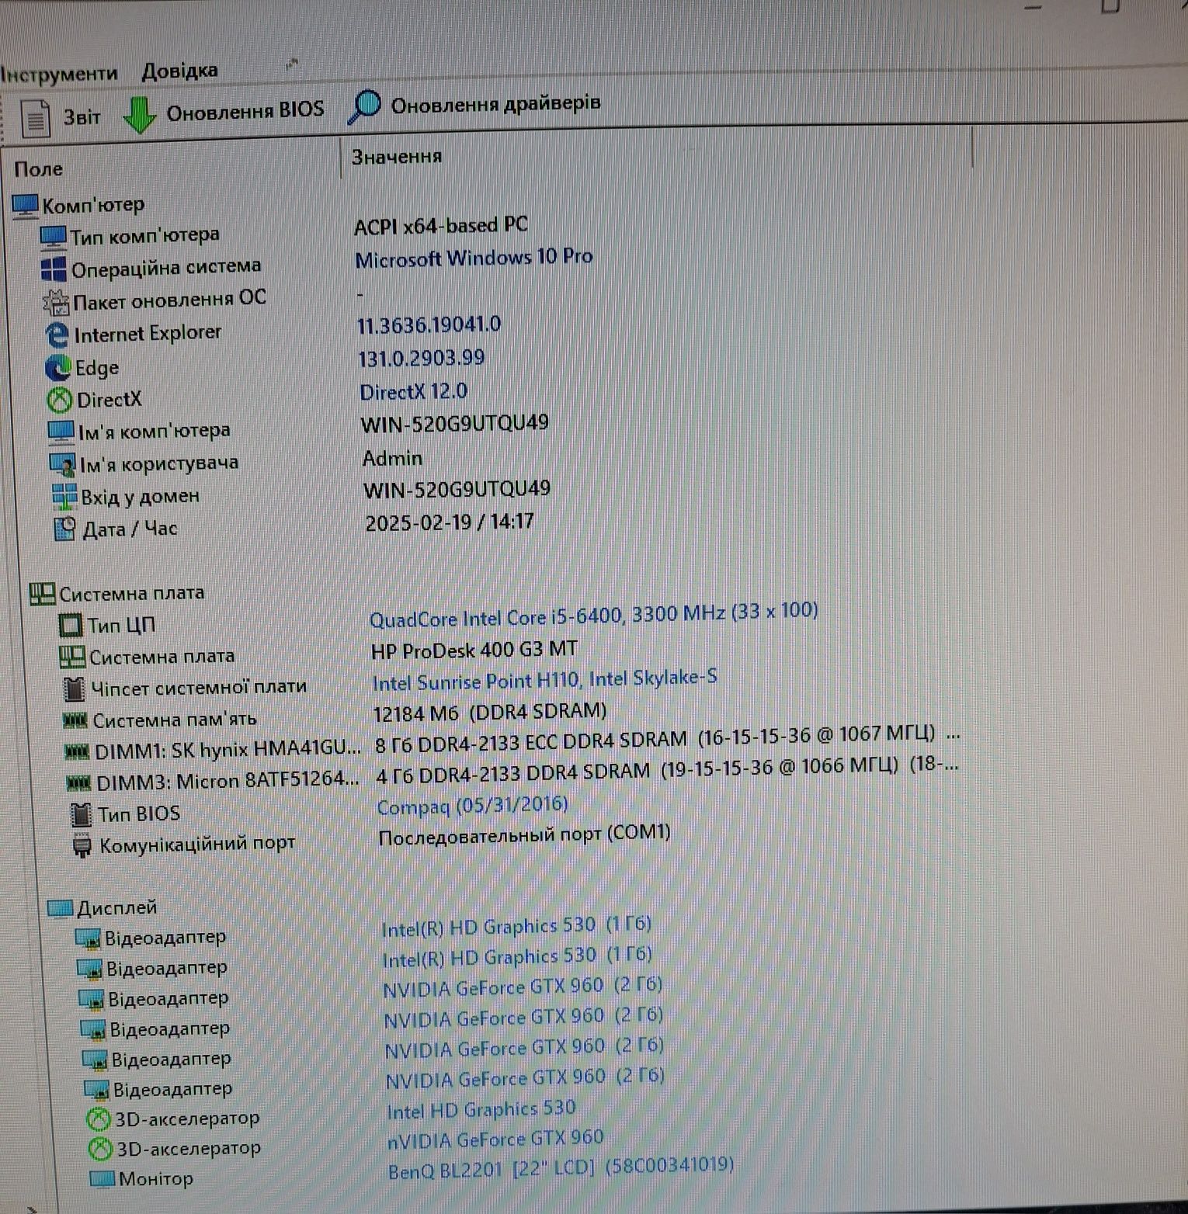This screenshot has width=1188, height=1214.
Task: Select the HP ProDesk 400 G3 MT value
Action: [x=474, y=650]
